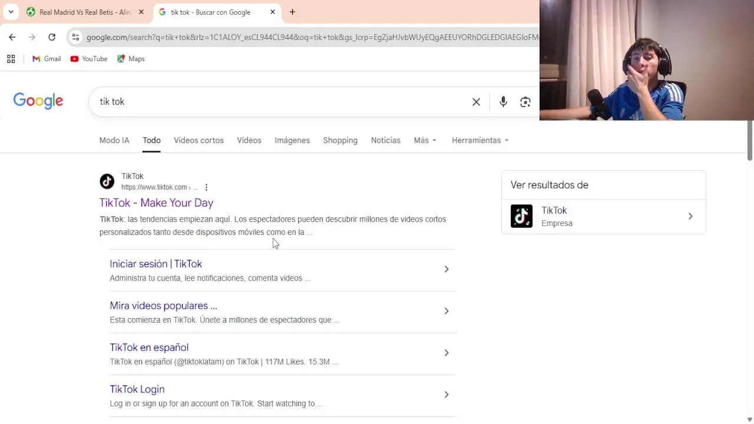Open the Maps bookmark
This screenshot has height=424, width=754.
(131, 59)
